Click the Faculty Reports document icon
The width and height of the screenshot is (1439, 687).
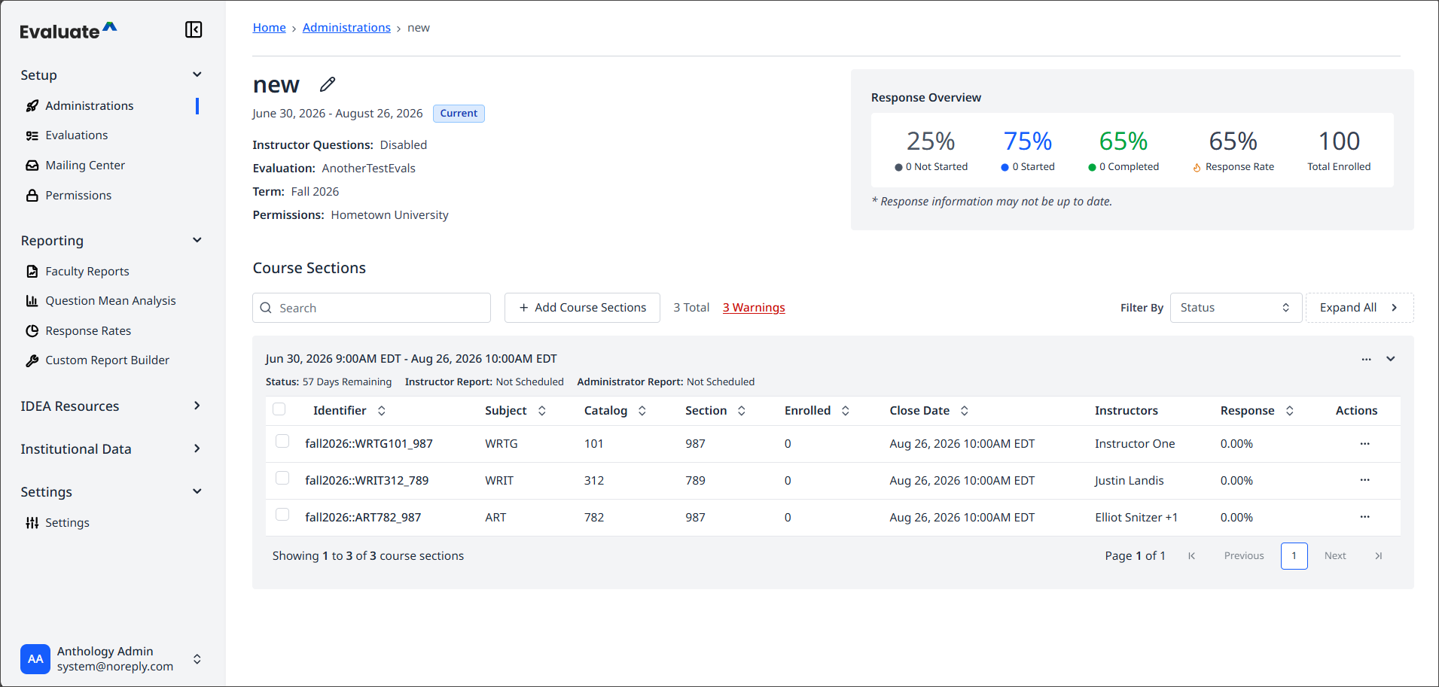[x=32, y=272]
